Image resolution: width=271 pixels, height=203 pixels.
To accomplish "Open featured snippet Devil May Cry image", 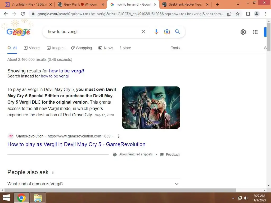I will (151, 108).
